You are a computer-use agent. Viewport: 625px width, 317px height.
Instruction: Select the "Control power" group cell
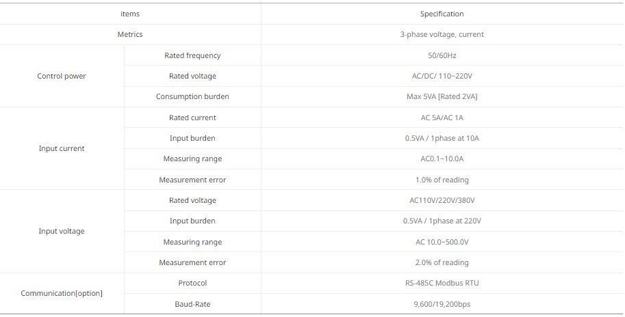tap(62, 76)
